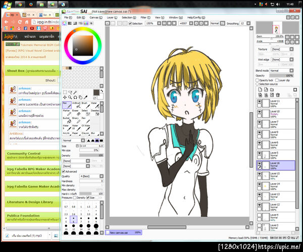Enable the Selection source option
This screenshot has height=252, width=303.
257,84
